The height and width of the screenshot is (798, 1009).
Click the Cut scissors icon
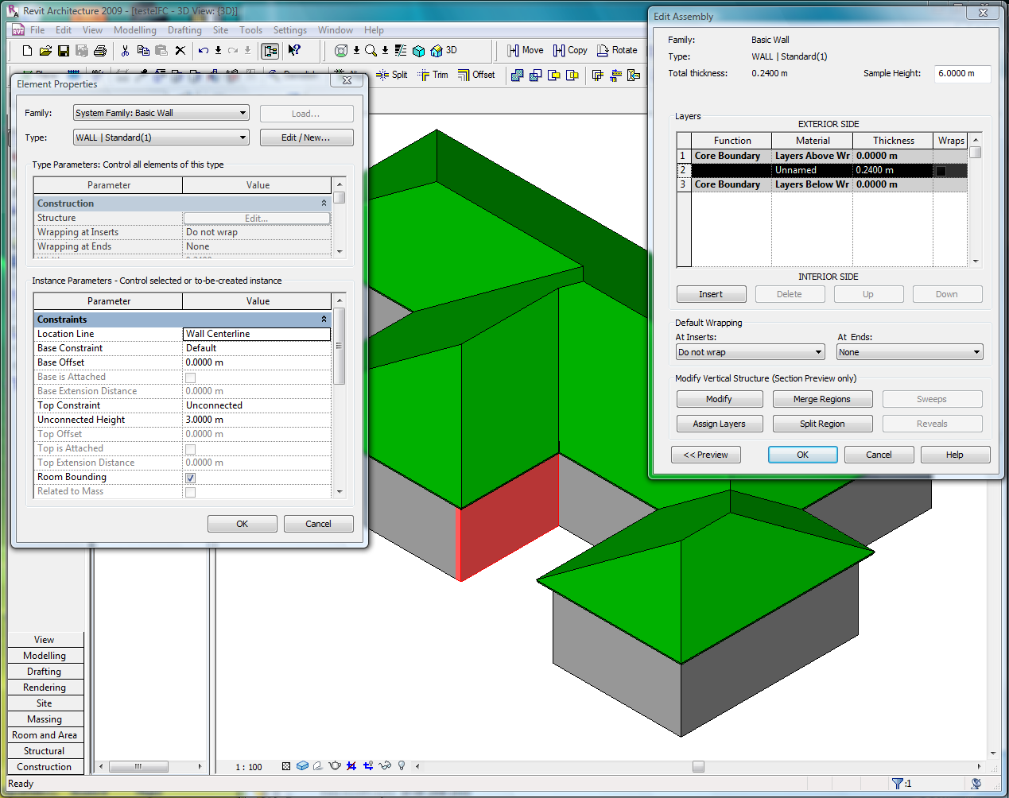pos(125,50)
